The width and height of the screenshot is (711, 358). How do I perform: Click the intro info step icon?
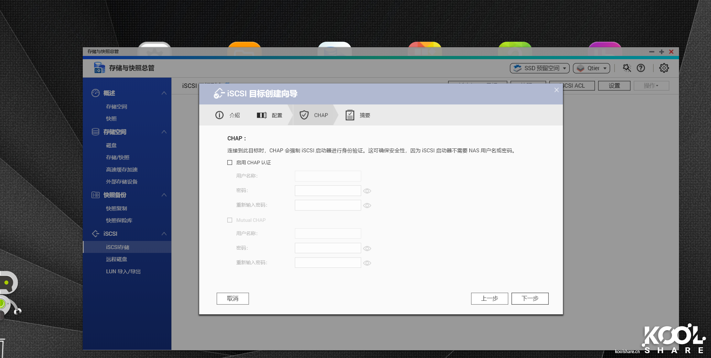[219, 115]
